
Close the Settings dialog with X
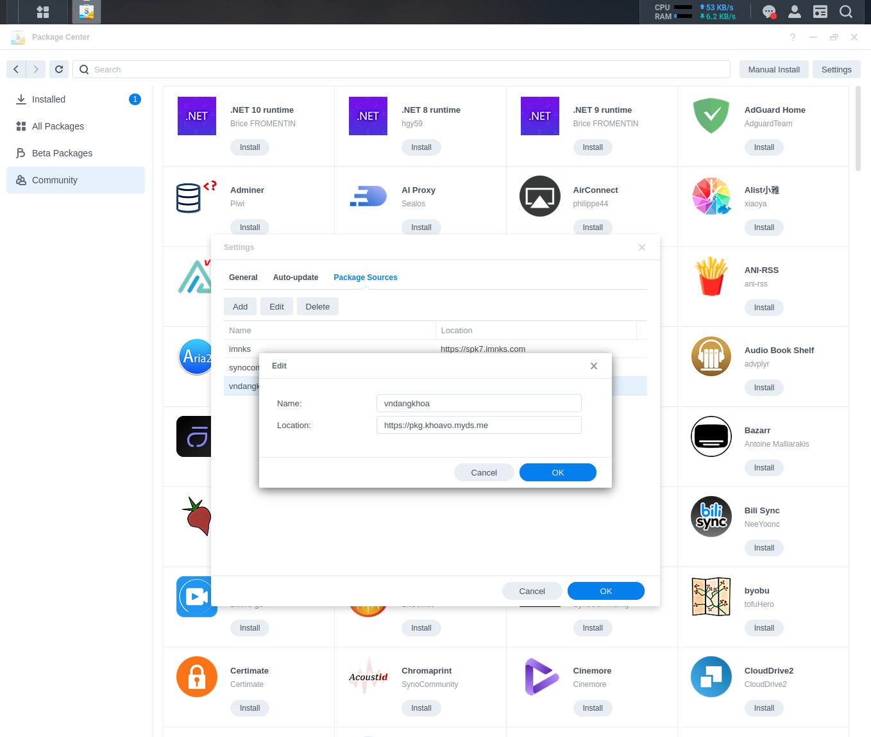click(x=642, y=247)
